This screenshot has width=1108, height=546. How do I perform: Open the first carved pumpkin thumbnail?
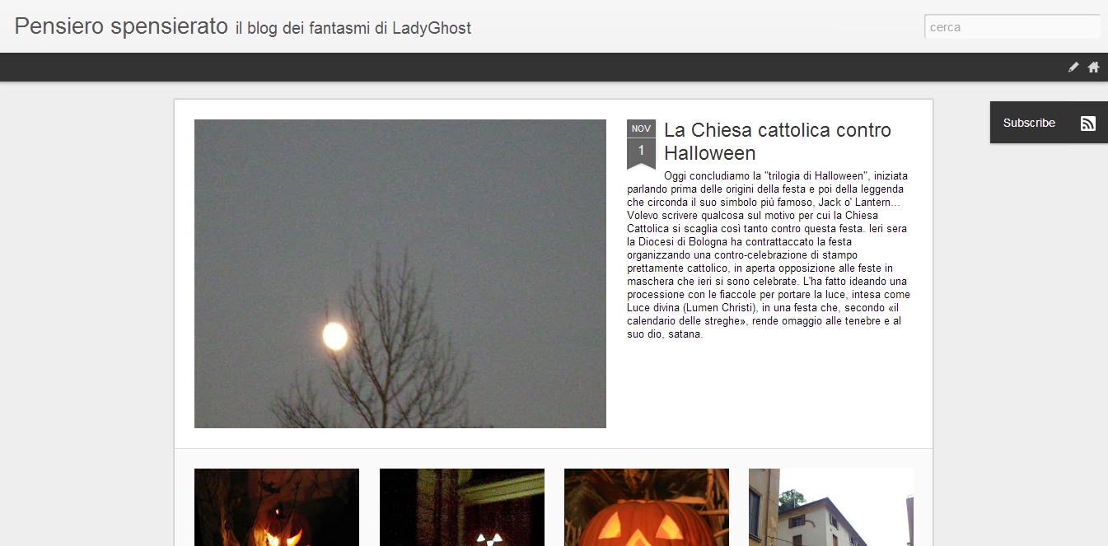(x=277, y=507)
